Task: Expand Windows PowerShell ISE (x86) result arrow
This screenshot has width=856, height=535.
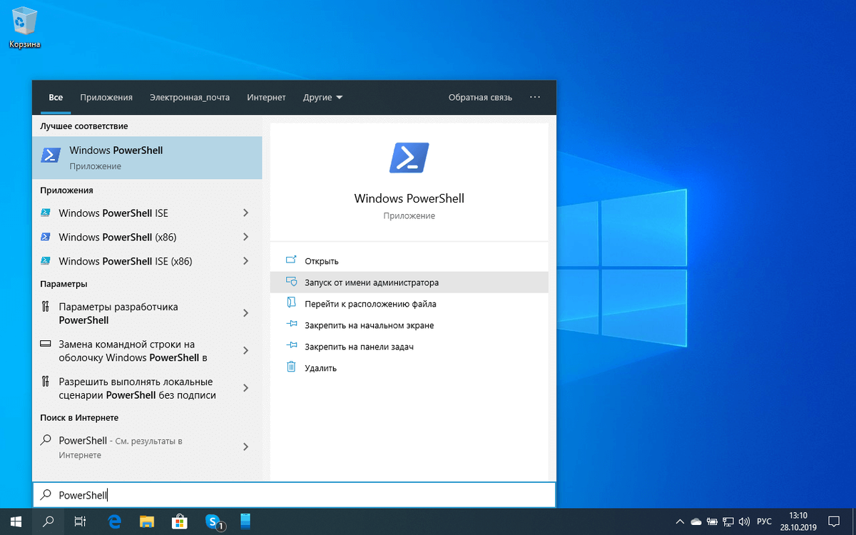Action: (x=246, y=261)
